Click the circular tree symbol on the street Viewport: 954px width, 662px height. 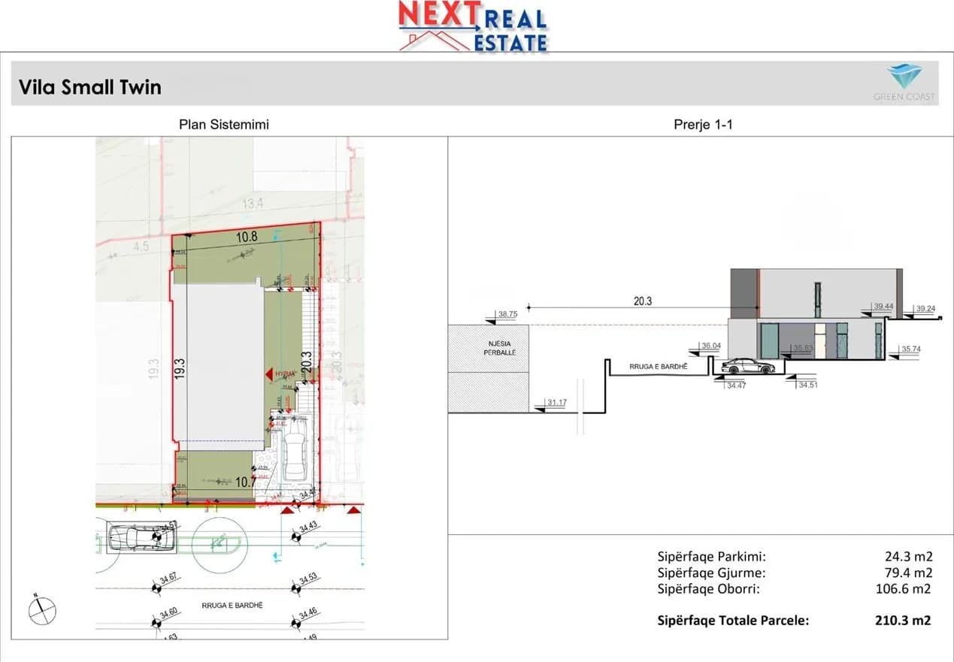pyautogui.click(x=220, y=540)
